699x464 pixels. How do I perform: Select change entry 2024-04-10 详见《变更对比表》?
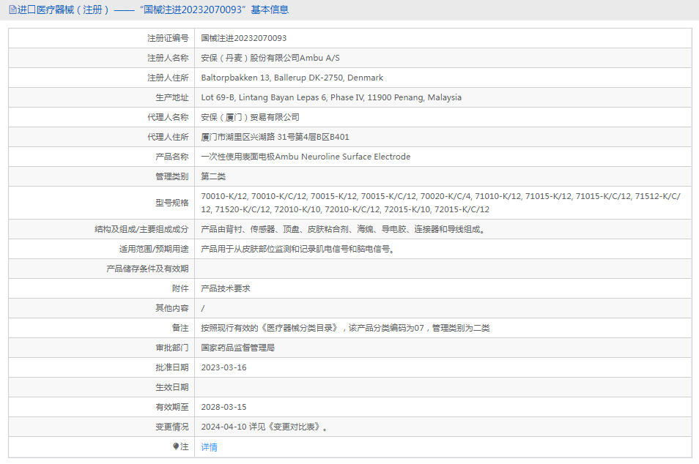[x=265, y=427]
